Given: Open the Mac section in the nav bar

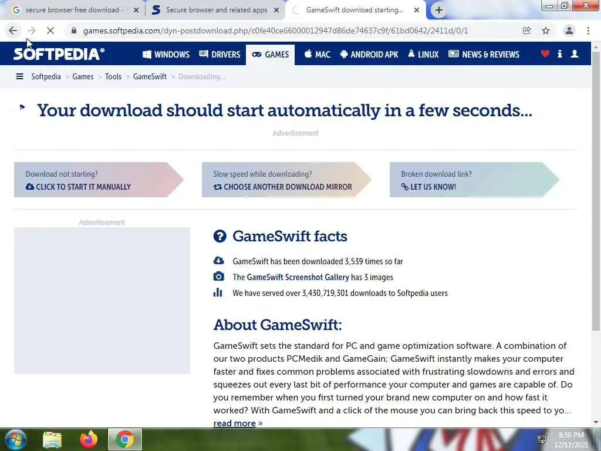Looking at the screenshot, I should click(x=318, y=55).
